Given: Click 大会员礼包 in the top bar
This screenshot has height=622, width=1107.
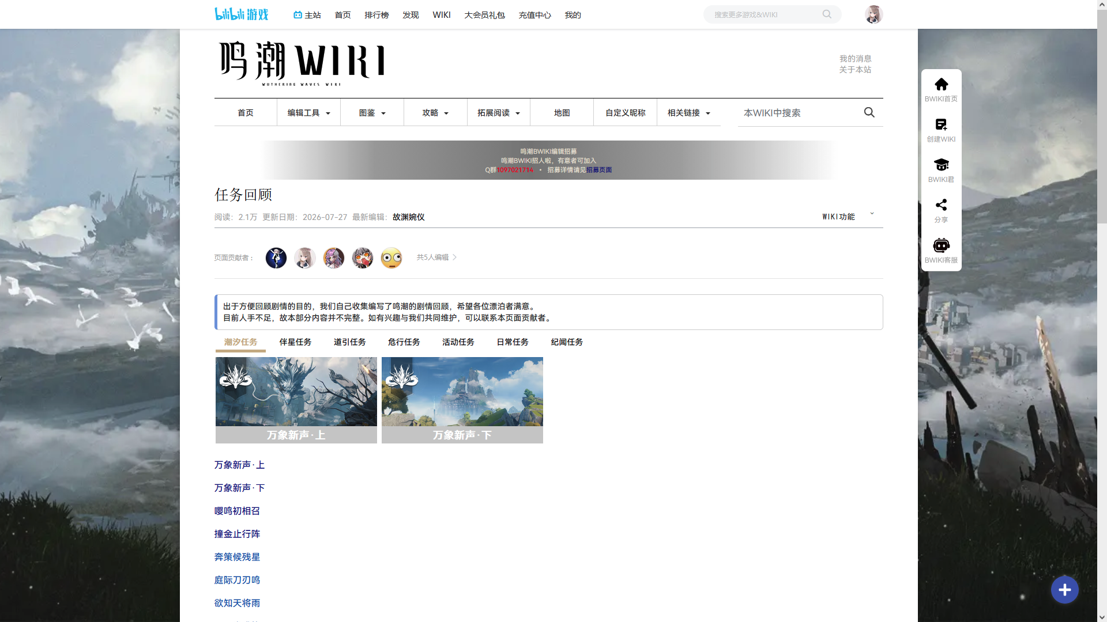Looking at the screenshot, I should pos(484,15).
